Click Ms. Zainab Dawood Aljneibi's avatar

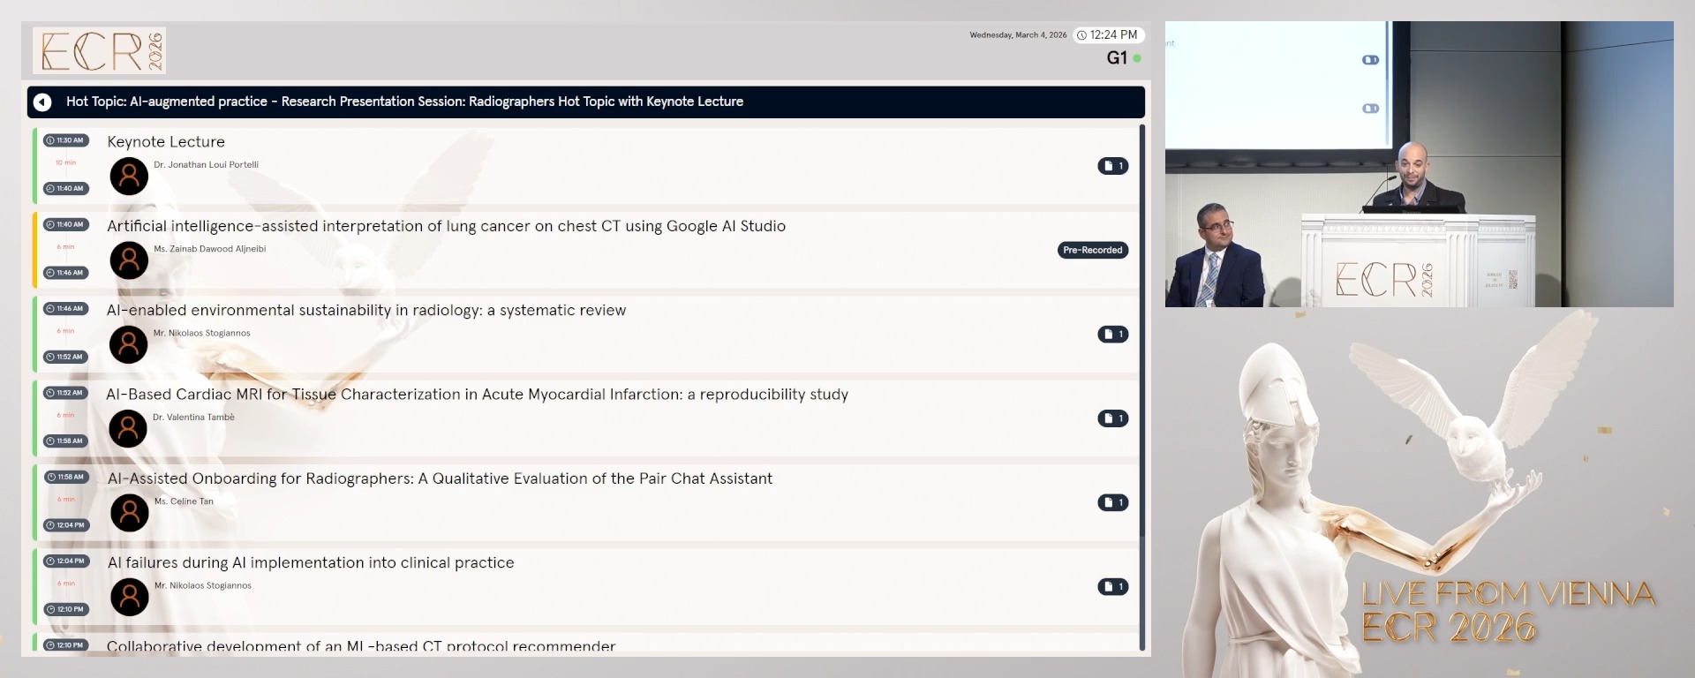(x=129, y=260)
